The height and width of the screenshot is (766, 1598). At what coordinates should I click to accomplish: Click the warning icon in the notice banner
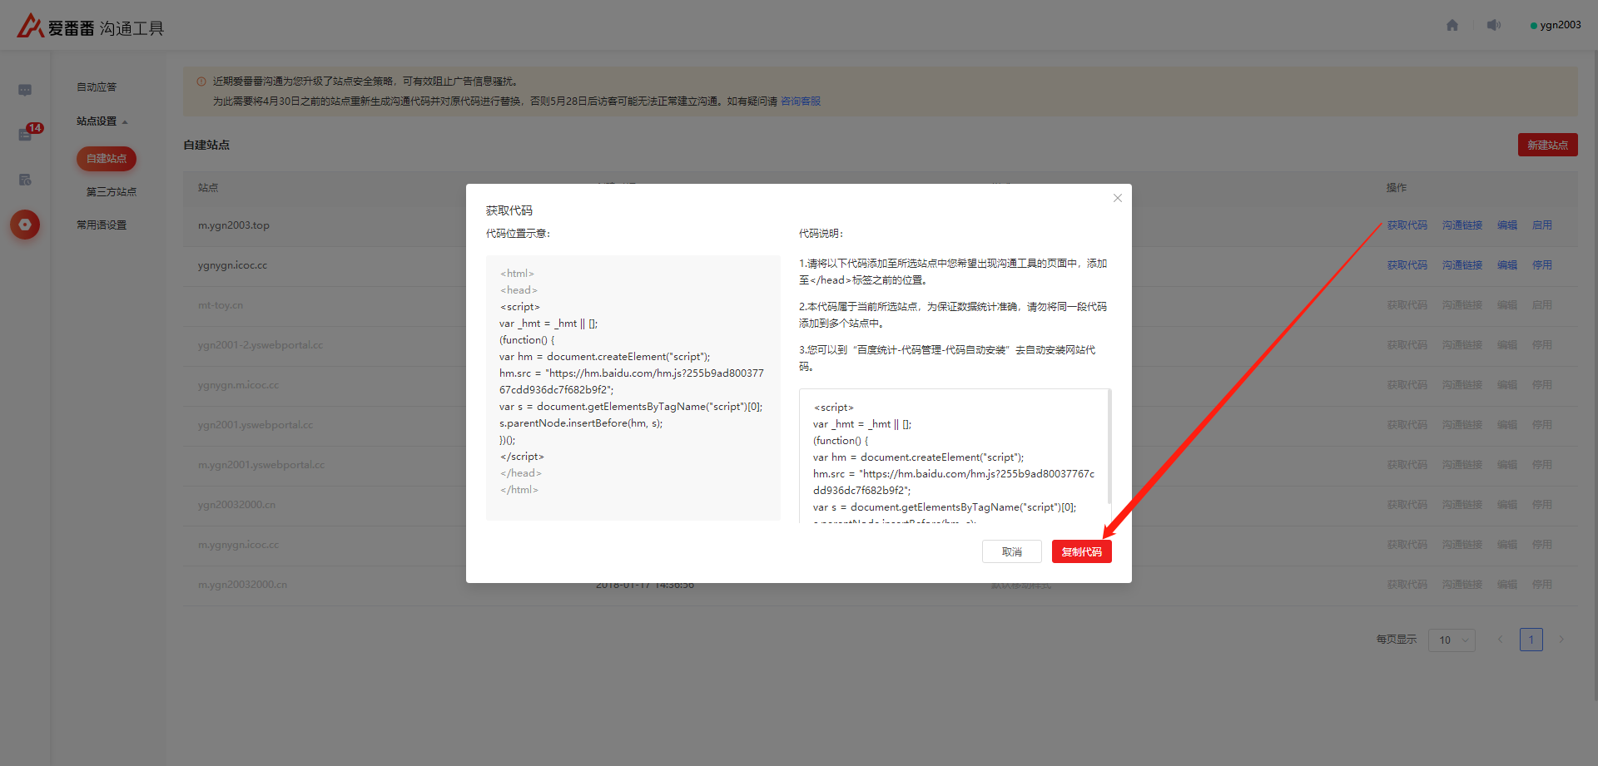(201, 82)
